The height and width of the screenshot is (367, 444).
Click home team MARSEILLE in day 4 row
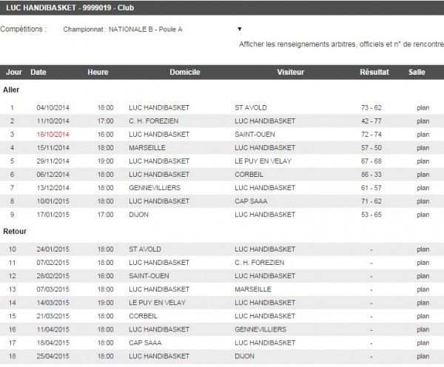click(x=147, y=147)
